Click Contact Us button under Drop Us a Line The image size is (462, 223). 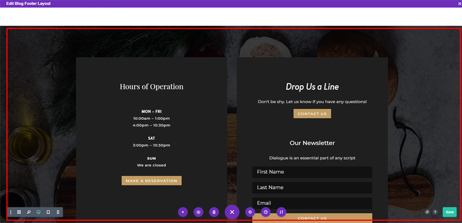(x=312, y=114)
